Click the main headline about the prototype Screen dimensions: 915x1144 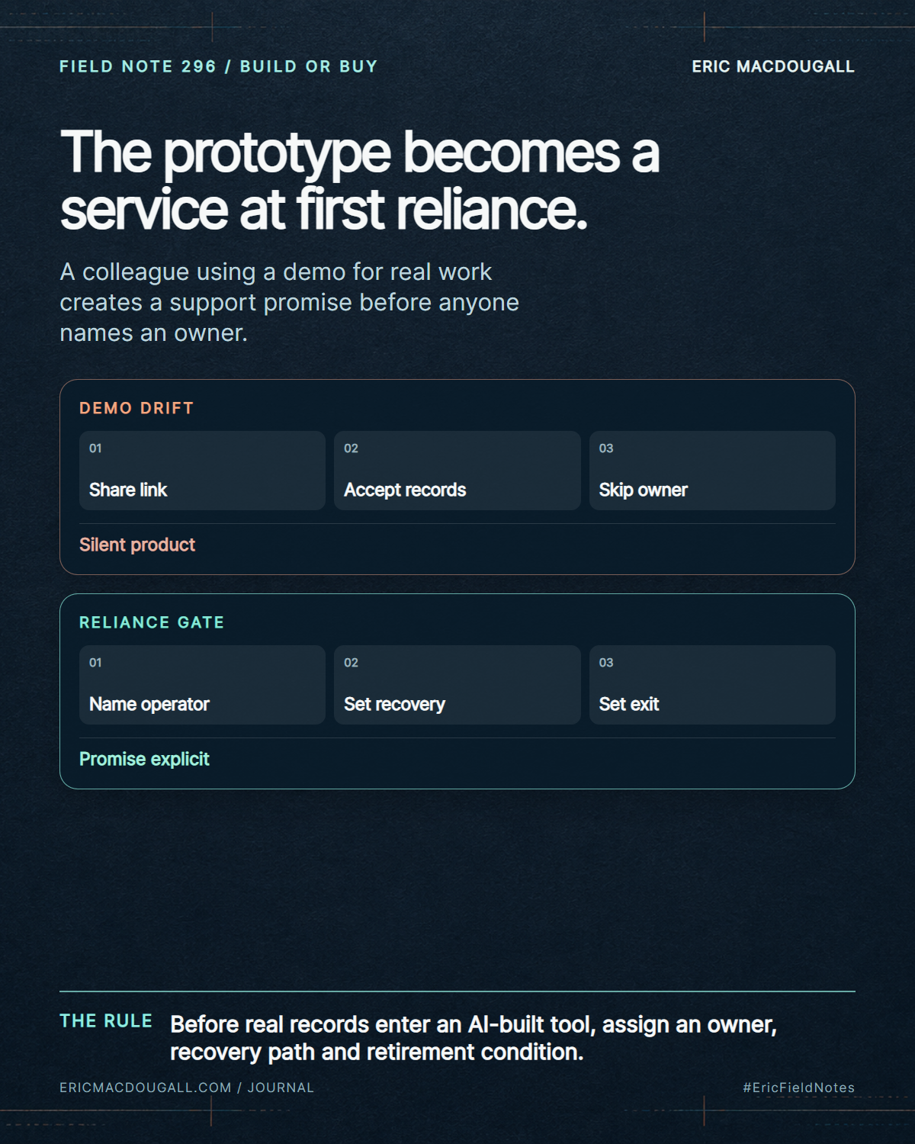click(360, 180)
